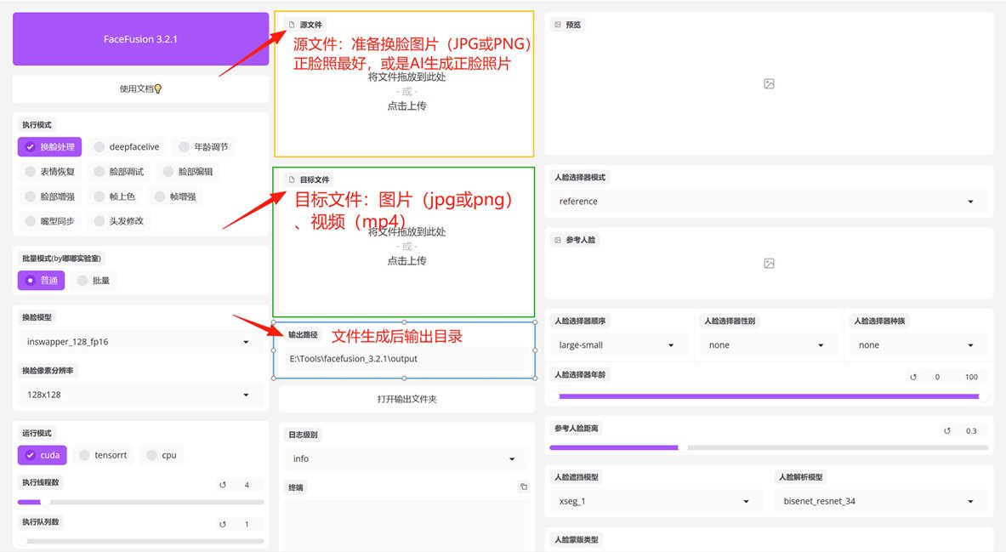This screenshot has width=1006, height=552.
Task: Click the 预览 panel image icon label
Action: click(558, 25)
